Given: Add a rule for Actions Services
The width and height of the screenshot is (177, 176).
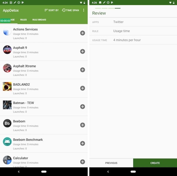Looking at the screenshot, I should point(82,33).
